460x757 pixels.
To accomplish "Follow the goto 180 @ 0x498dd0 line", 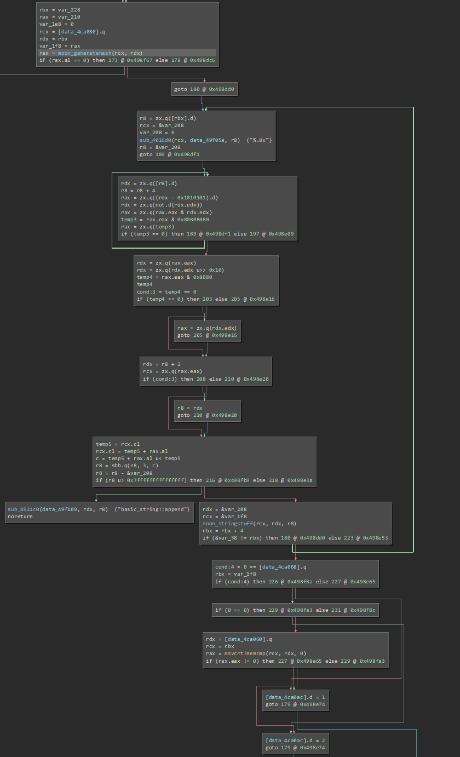I will pyautogui.click(x=205, y=88).
